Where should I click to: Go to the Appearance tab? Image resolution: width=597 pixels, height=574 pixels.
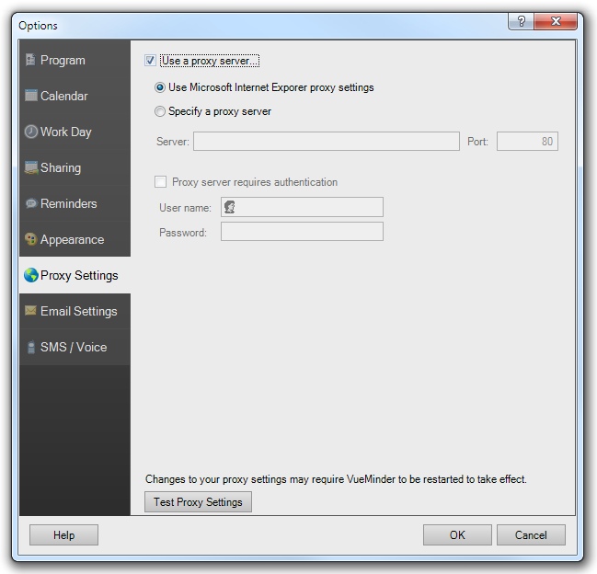(75, 239)
